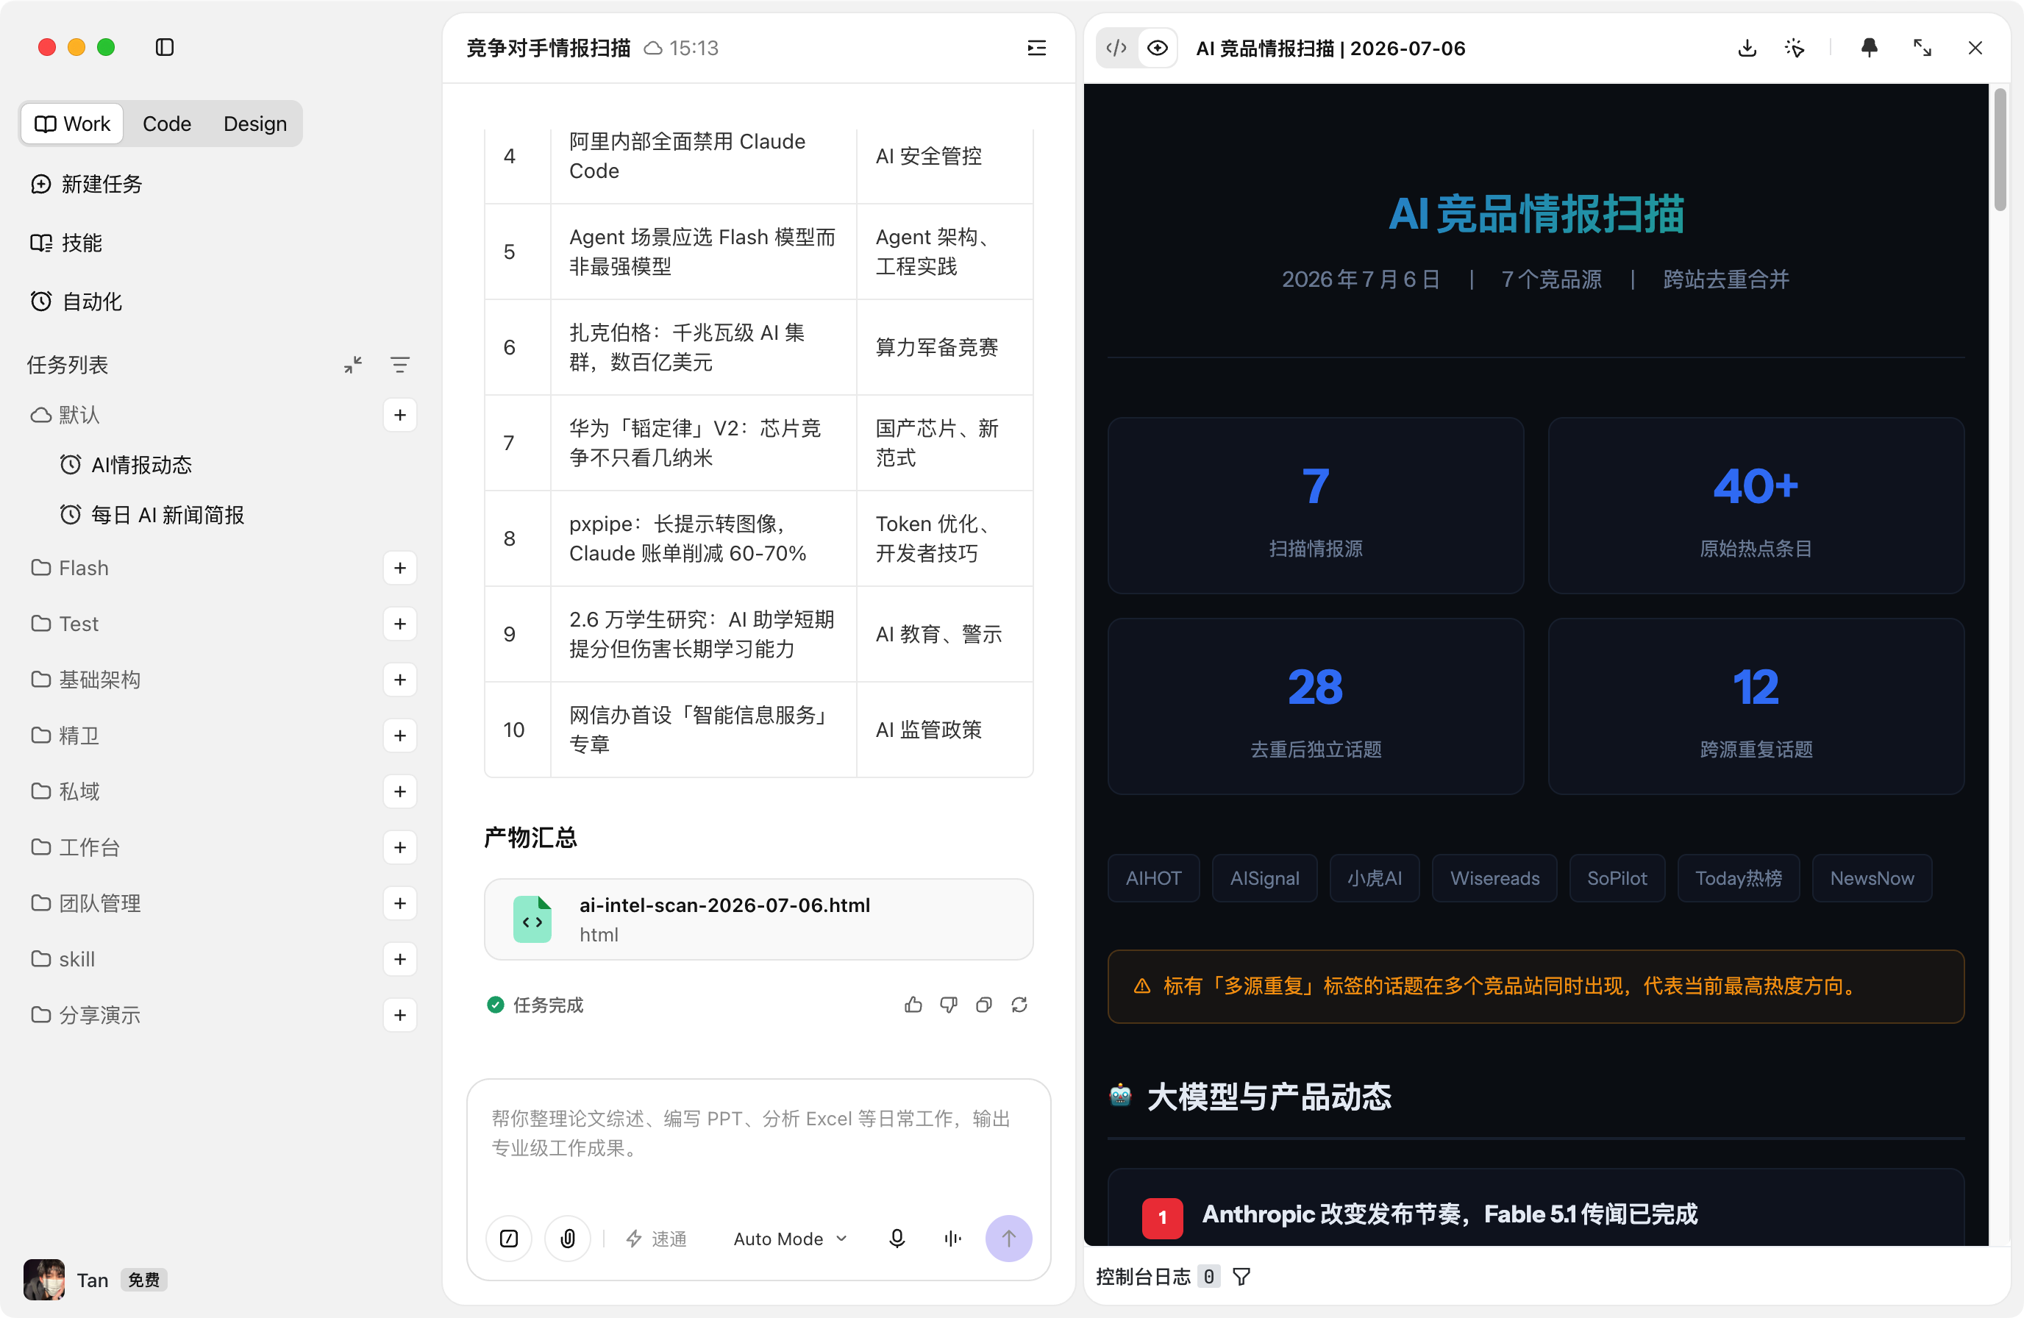The height and width of the screenshot is (1318, 2024).
Task: Expand the 精卫 folder
Action: (x=65, y=735)
